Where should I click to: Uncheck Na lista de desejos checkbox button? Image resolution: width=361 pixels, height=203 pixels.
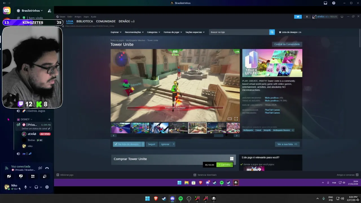(x=127, y=144)
